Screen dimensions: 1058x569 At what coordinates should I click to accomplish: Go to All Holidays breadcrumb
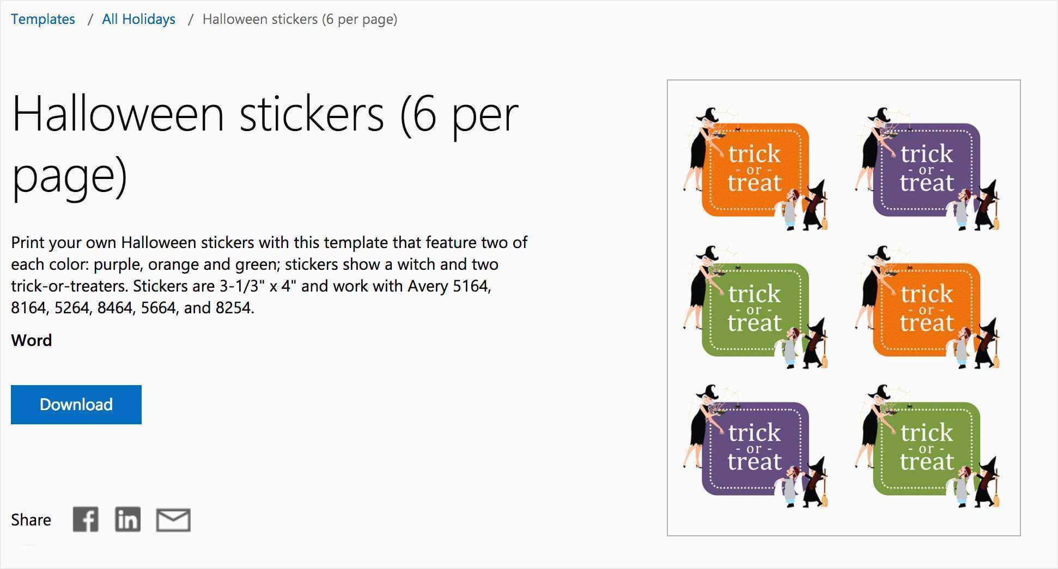click(x=139, y=19)
